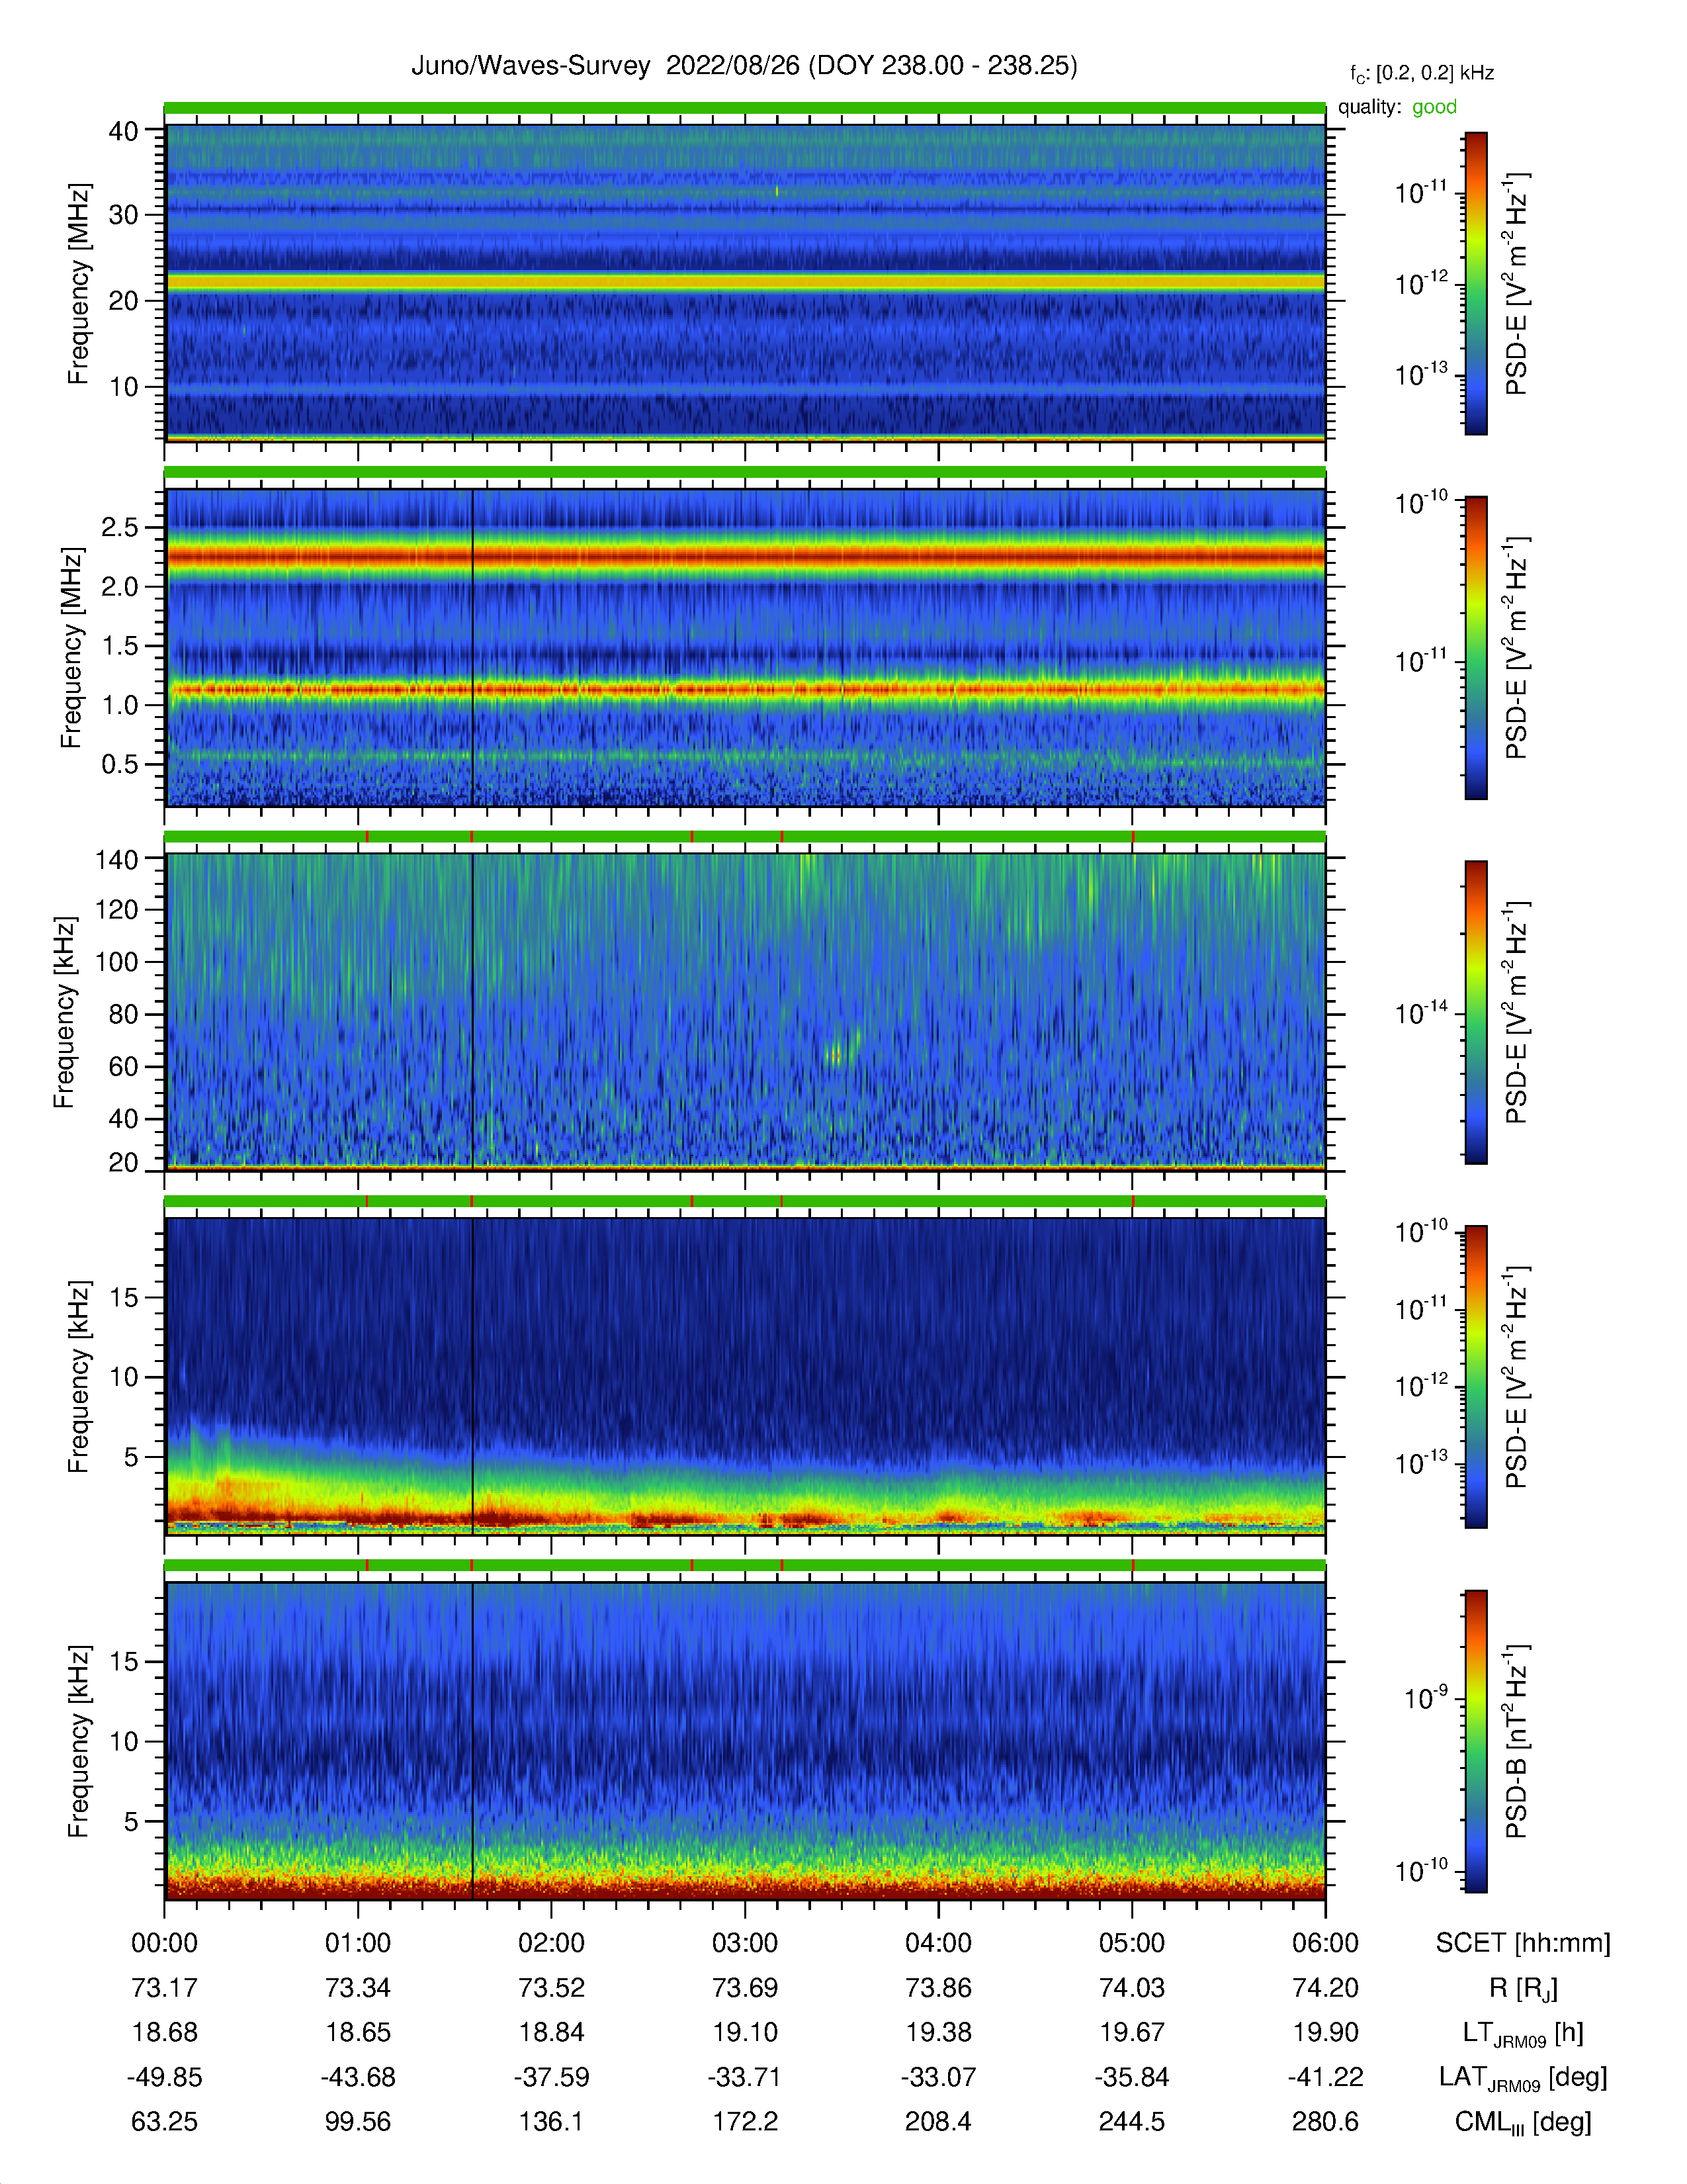Image resolution: width=1687 pixels, height=2184 pixels.
Task: Click the 1.1 MHz emission line in second panel
Action: click(x=744, y=689)
